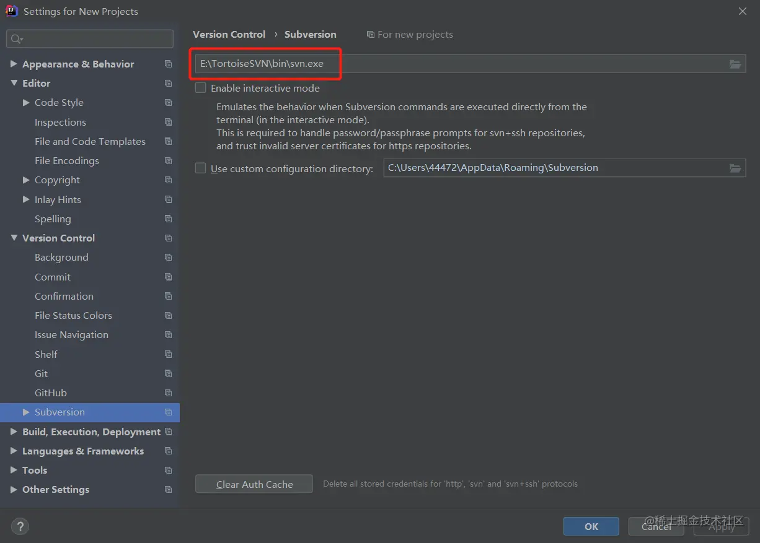This screenshot has width=760, height=543.
Task: Click the project-level icon beside GitHub
Action: (168, 393)
